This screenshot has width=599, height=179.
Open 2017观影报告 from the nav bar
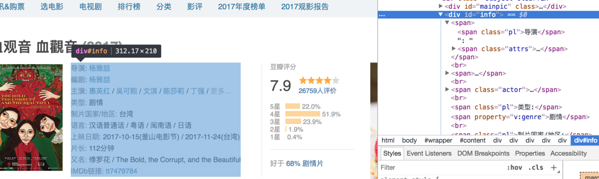[x=305, y=7]
